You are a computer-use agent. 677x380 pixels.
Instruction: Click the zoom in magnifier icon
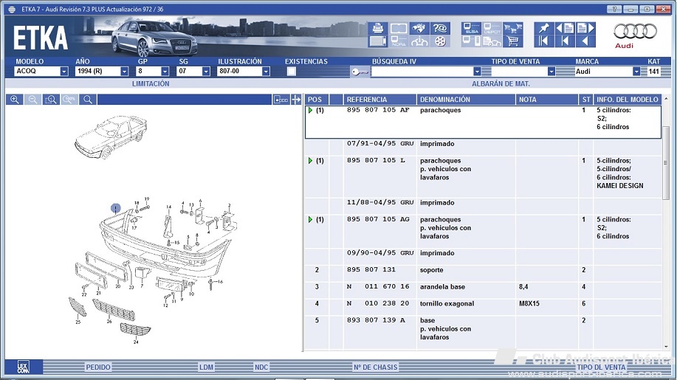coord(15,100)
